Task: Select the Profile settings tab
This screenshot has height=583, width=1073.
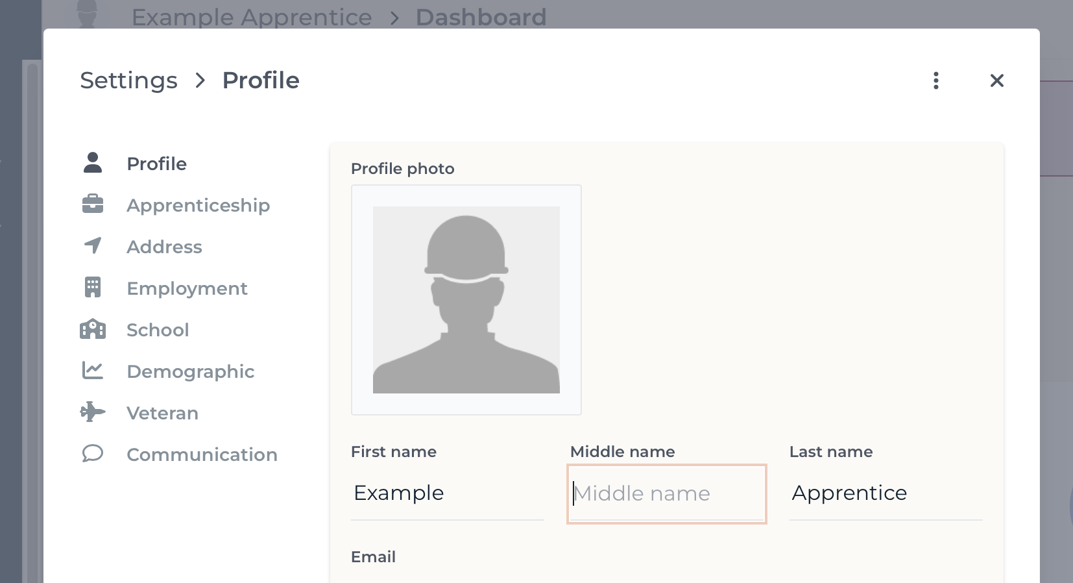Action: [157, 164]
